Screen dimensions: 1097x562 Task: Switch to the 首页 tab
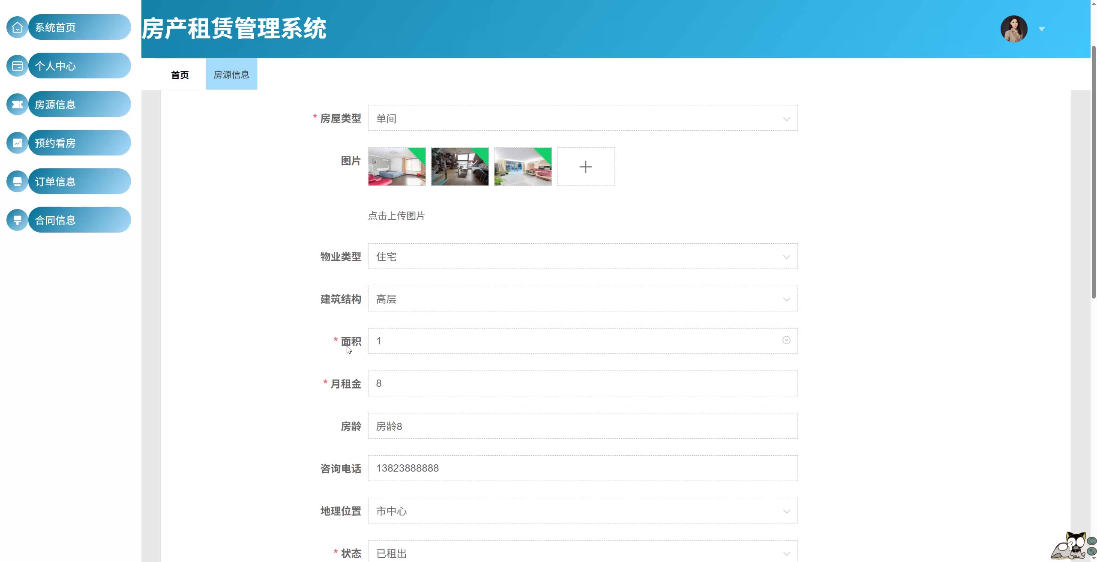pyautogui.click(x=180, y=75)
